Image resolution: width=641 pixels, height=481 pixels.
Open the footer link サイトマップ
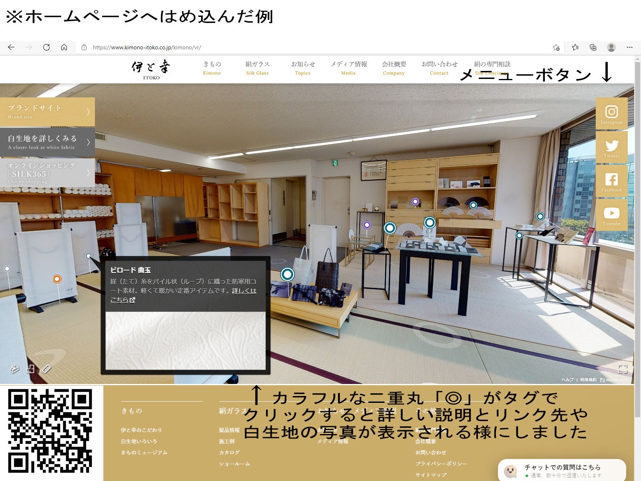point(431,475)
